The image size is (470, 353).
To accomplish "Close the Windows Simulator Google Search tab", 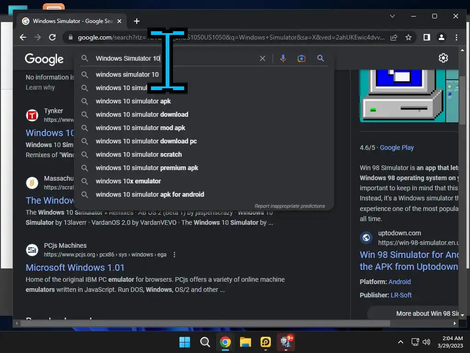I will pyautogui.click(x=119, y=21).
